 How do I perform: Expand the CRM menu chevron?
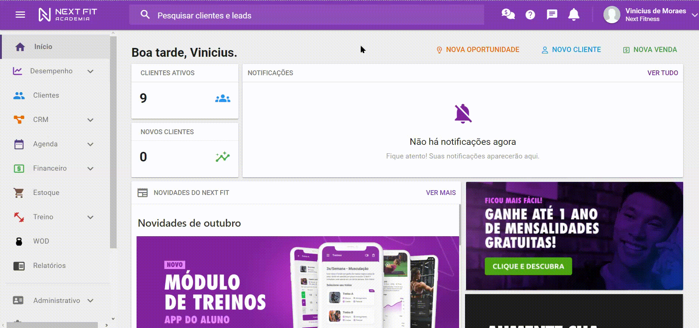(x=90, y=120)
